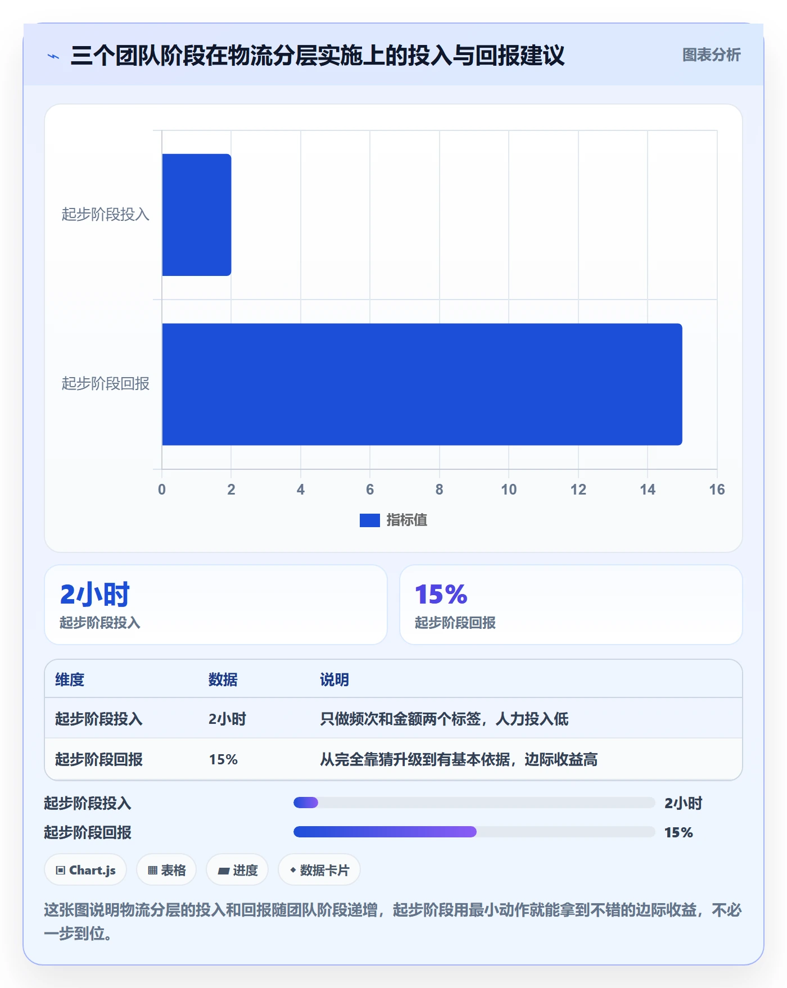The height and width of the screenshot is (988, 787).
Task: Click the 2小时 data card value
Action: tap(94, 595)
